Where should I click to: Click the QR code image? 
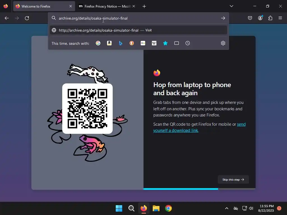coord(87,109)
